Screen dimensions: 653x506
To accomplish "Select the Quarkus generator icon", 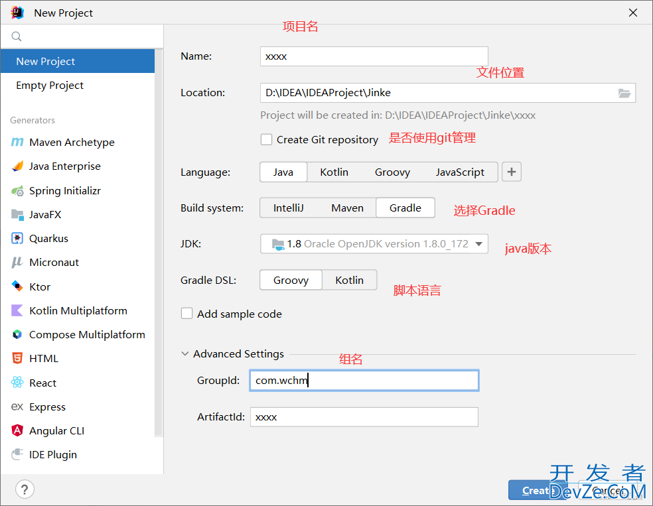I will coord(17,239).
